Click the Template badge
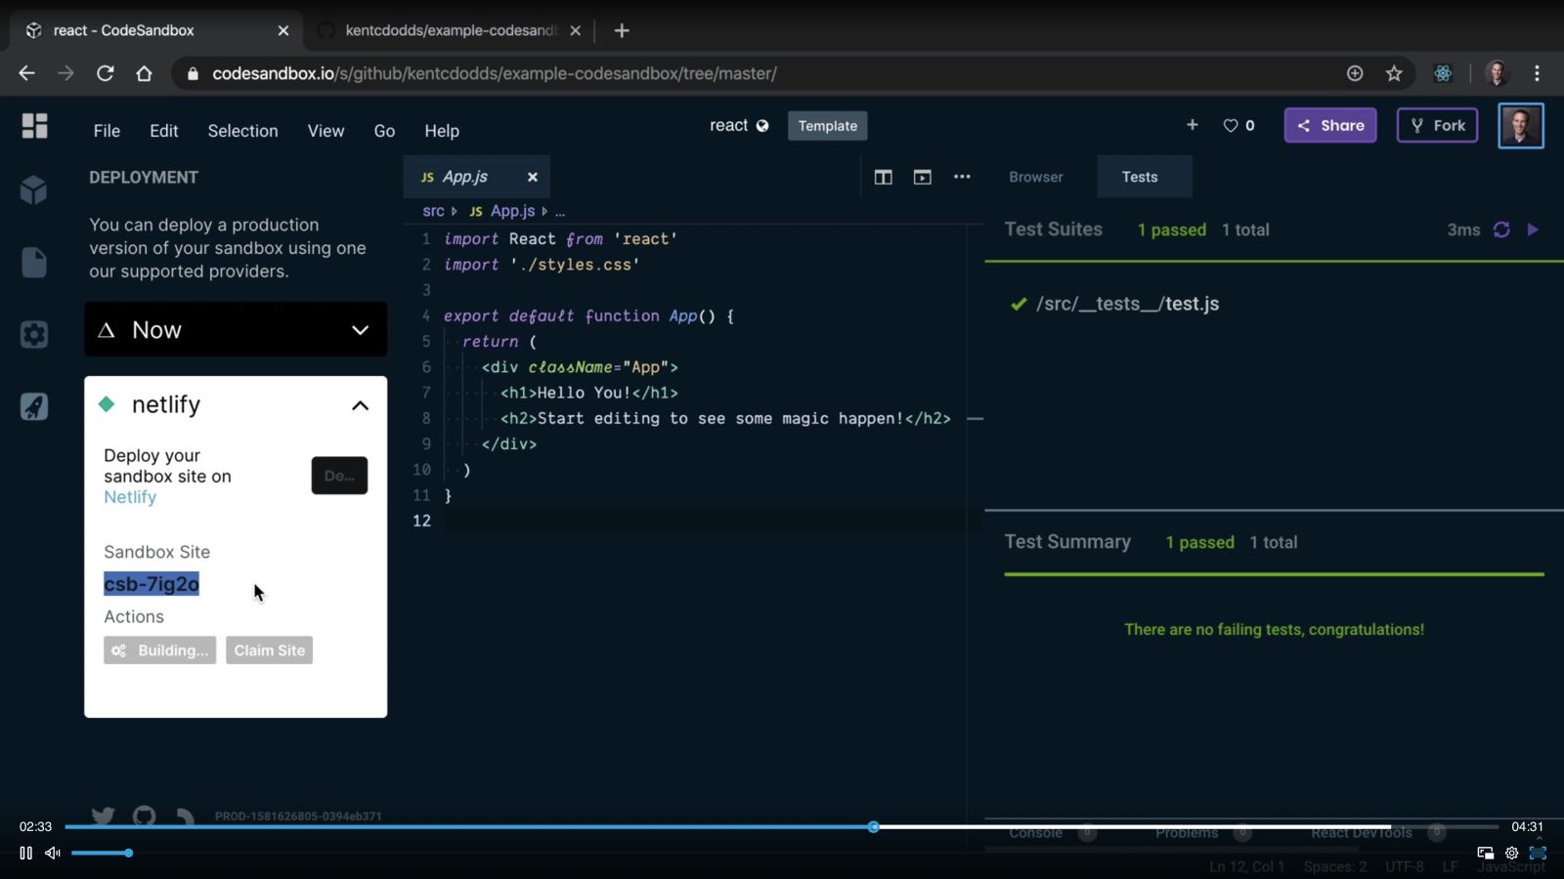The width and height of the screenshot is (1564, 879). pos(827,125)
